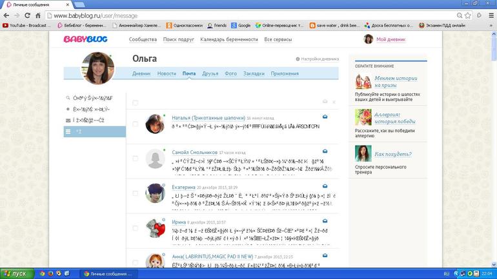
Task: Click Ирина's heart avatar thumbnail
Action: point(156,227)
